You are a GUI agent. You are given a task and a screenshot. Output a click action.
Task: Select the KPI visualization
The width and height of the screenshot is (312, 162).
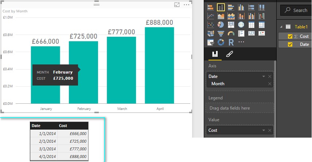[x=261, y=33]
